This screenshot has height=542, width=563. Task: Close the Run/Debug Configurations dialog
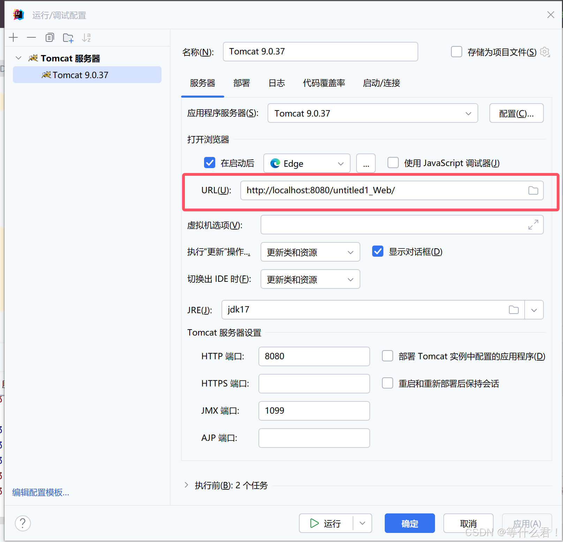(x=550, y=15)
